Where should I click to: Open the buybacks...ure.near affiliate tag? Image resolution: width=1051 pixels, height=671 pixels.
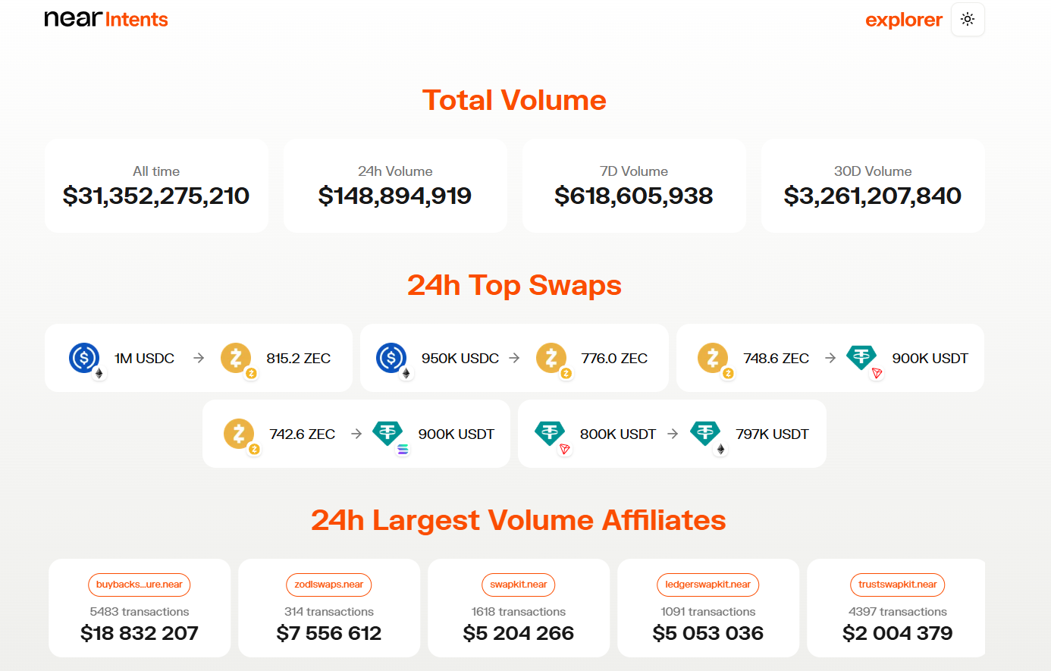(139, 585)
